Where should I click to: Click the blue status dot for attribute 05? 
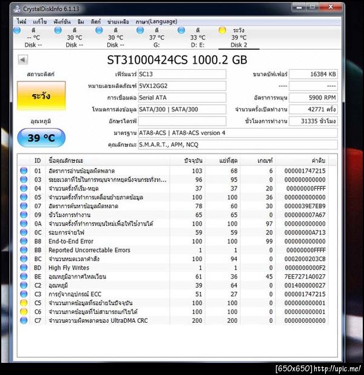(x=24, y=197)
